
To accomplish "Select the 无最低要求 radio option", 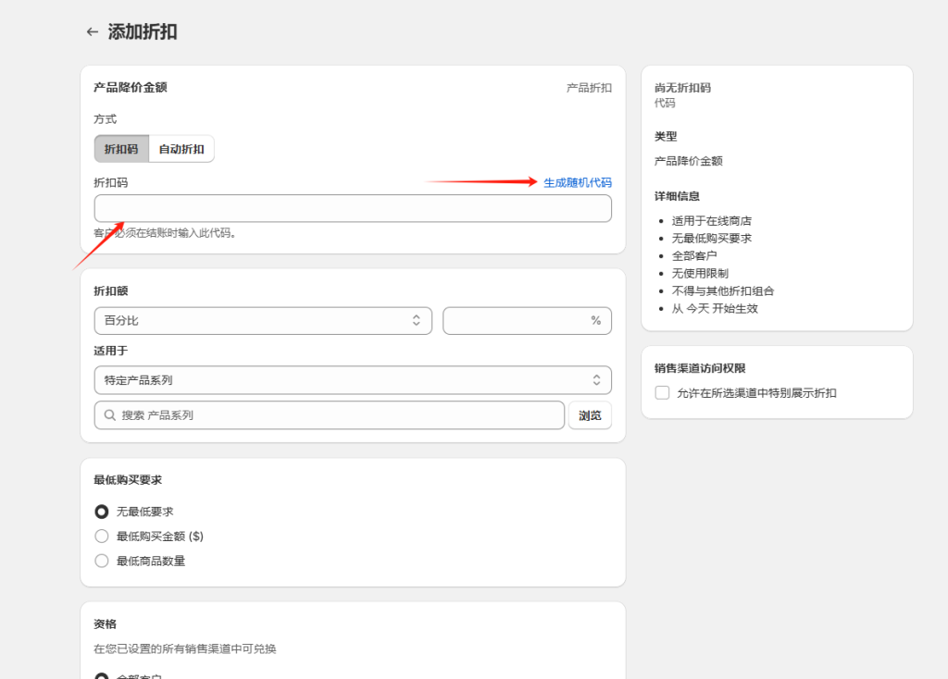I will (x=102, y=511).
